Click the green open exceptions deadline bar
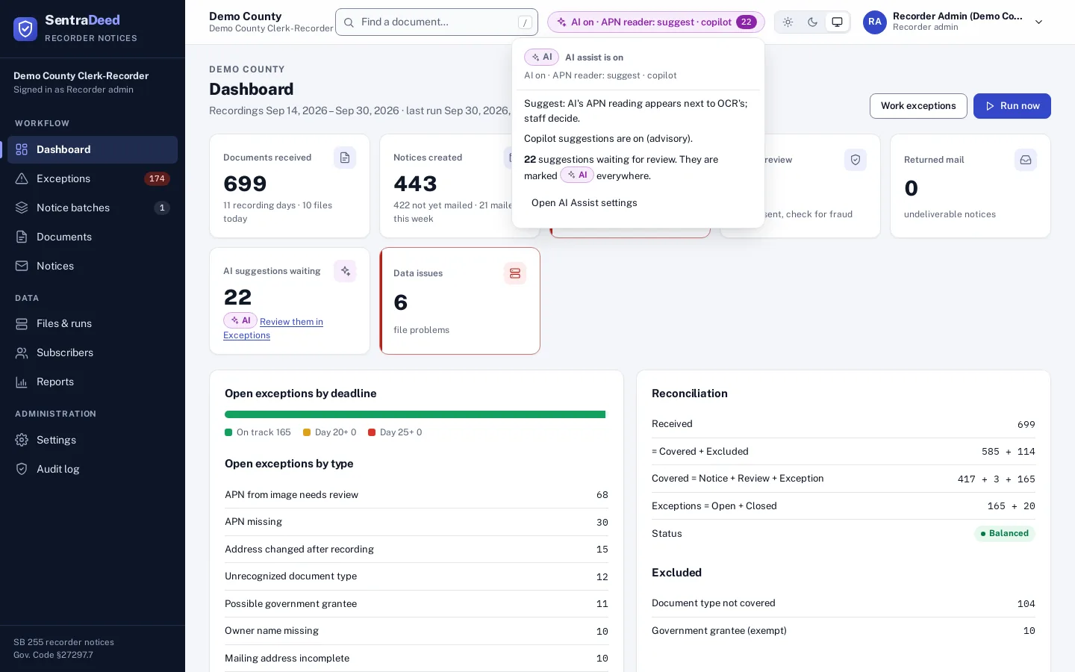 point(415,414)
